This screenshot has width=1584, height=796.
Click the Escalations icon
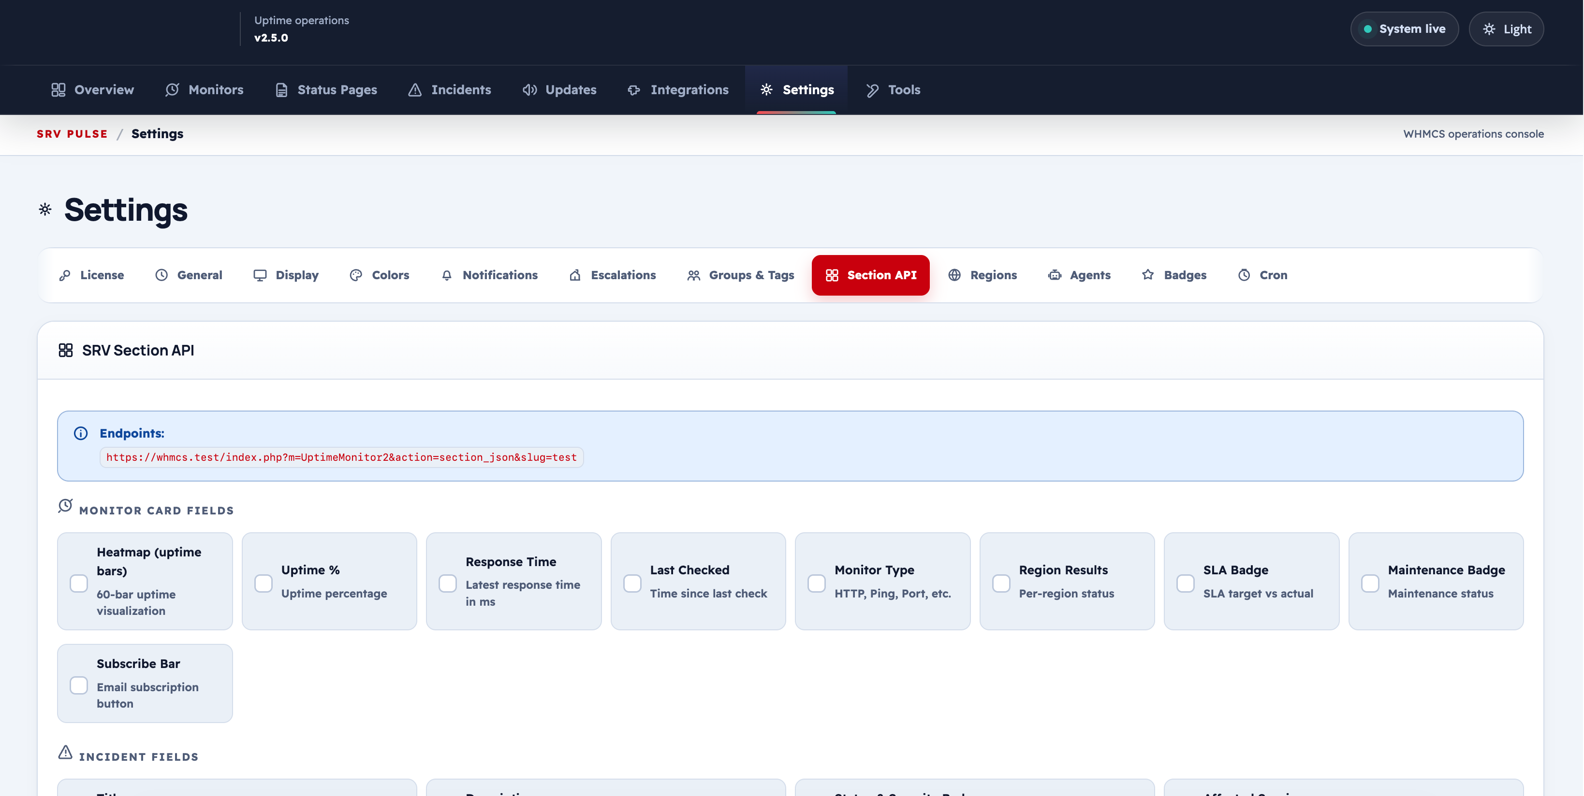[575, 275]
